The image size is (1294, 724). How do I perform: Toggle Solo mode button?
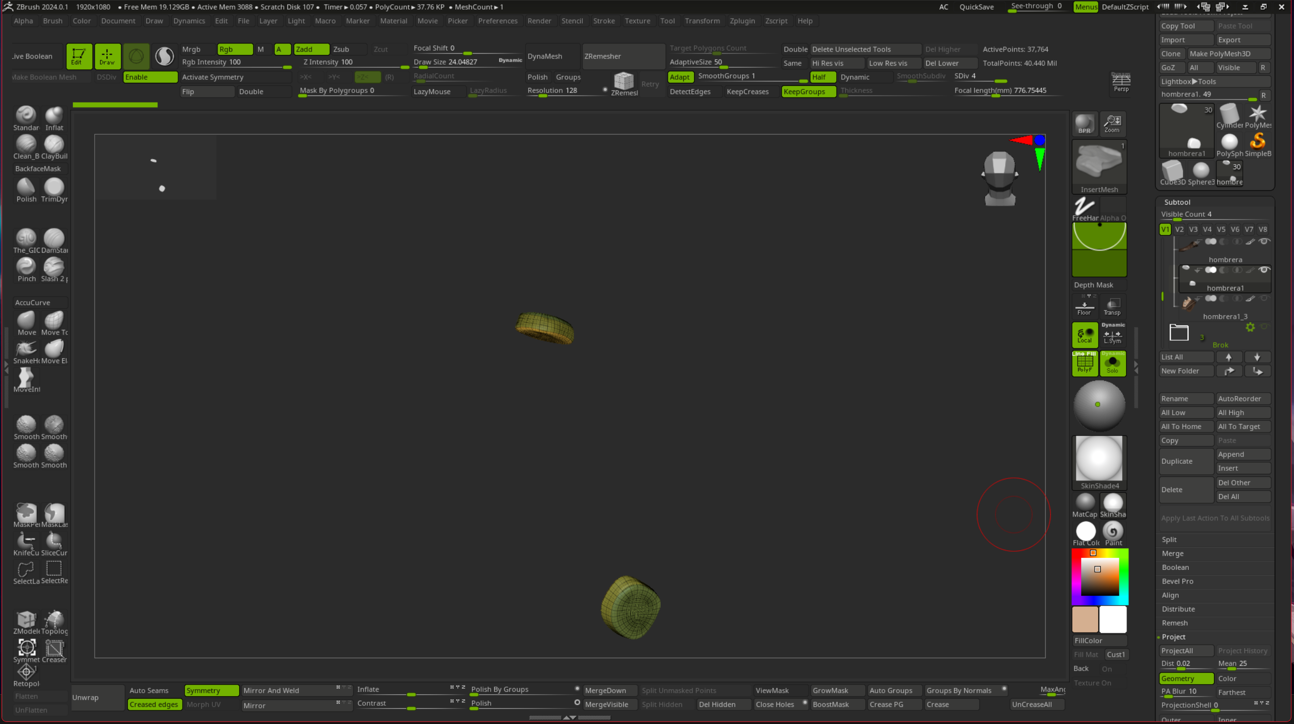tap(1112, 363)
